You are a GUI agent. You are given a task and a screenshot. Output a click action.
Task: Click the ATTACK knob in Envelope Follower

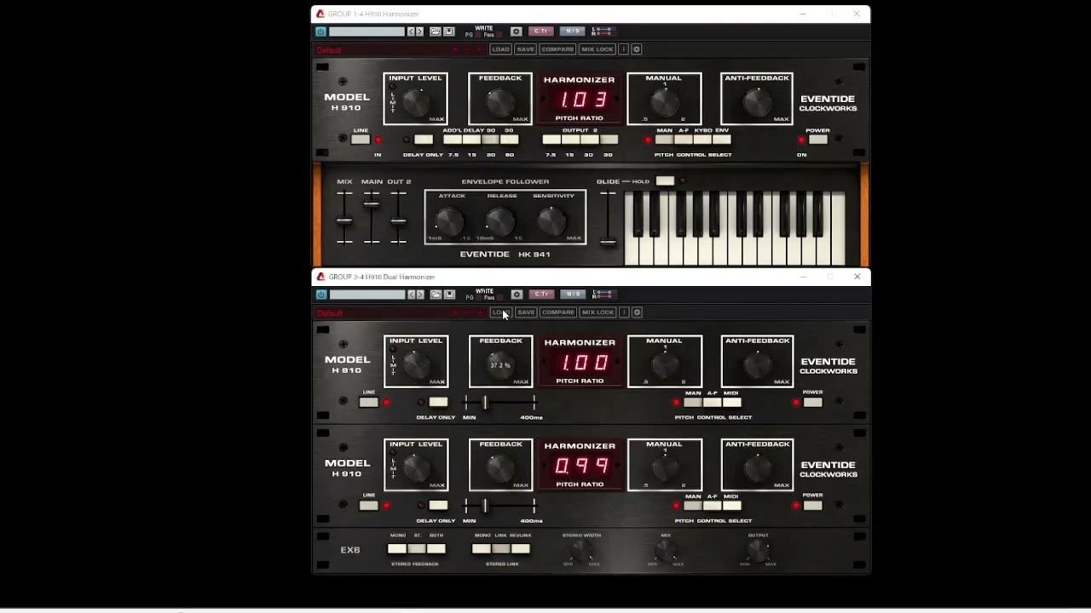click(x=449, y=222)
